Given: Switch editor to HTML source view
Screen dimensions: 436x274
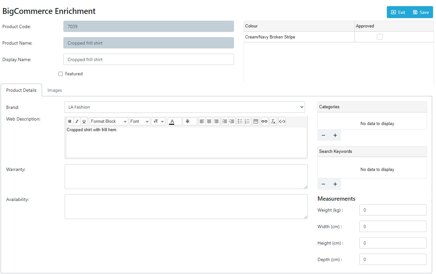Looking at the screenshot, I should (282, 121).
